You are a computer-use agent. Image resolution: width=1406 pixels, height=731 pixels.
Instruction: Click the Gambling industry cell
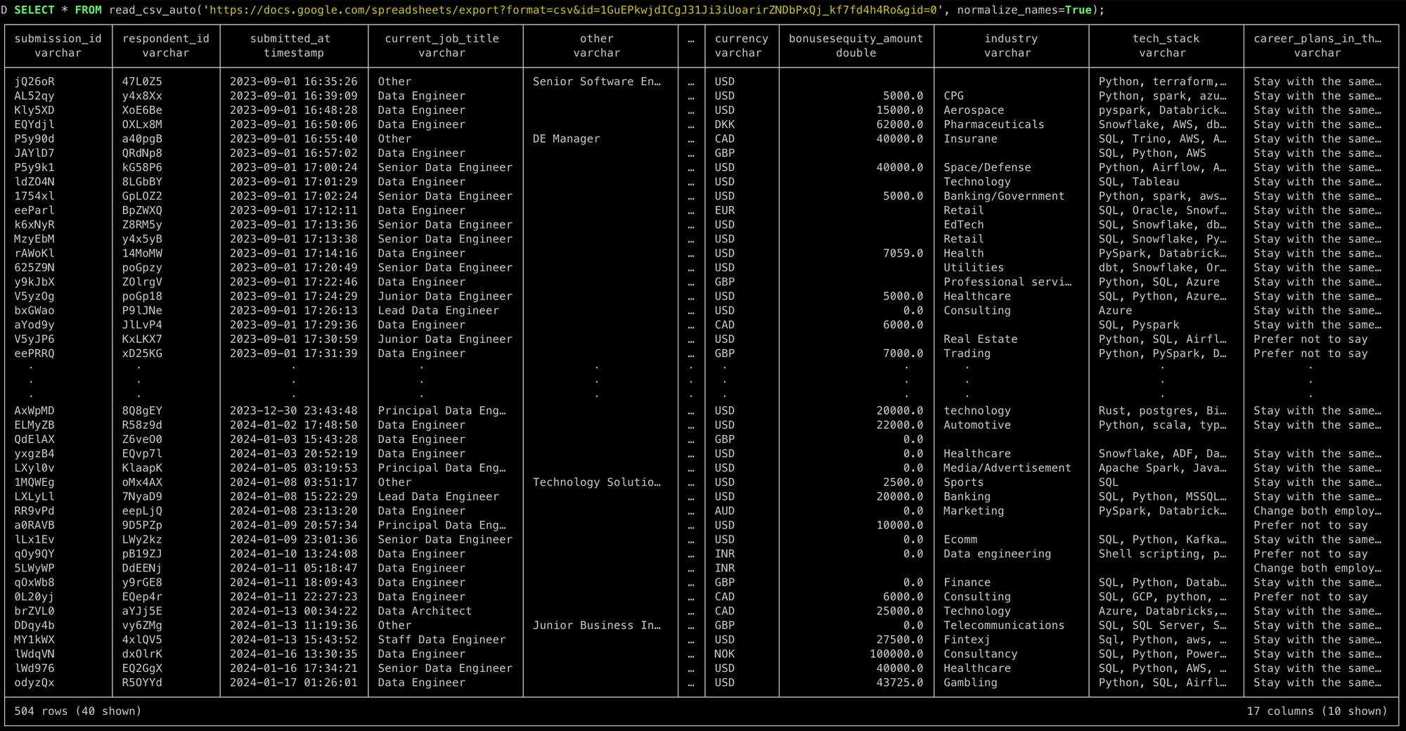pos(970,683)
